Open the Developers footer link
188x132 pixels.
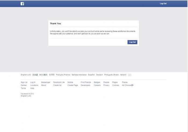point(85,85)
